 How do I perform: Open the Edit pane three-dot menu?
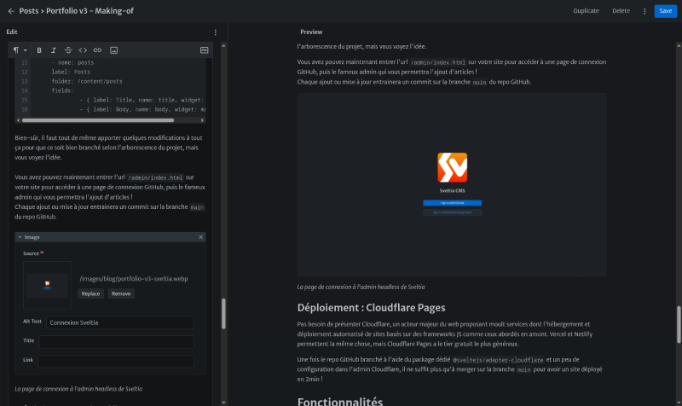coord(215,32)
